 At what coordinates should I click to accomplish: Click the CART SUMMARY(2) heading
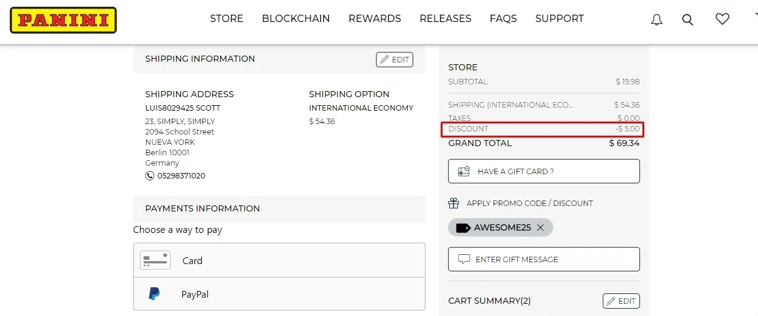(x=490, y=301)
